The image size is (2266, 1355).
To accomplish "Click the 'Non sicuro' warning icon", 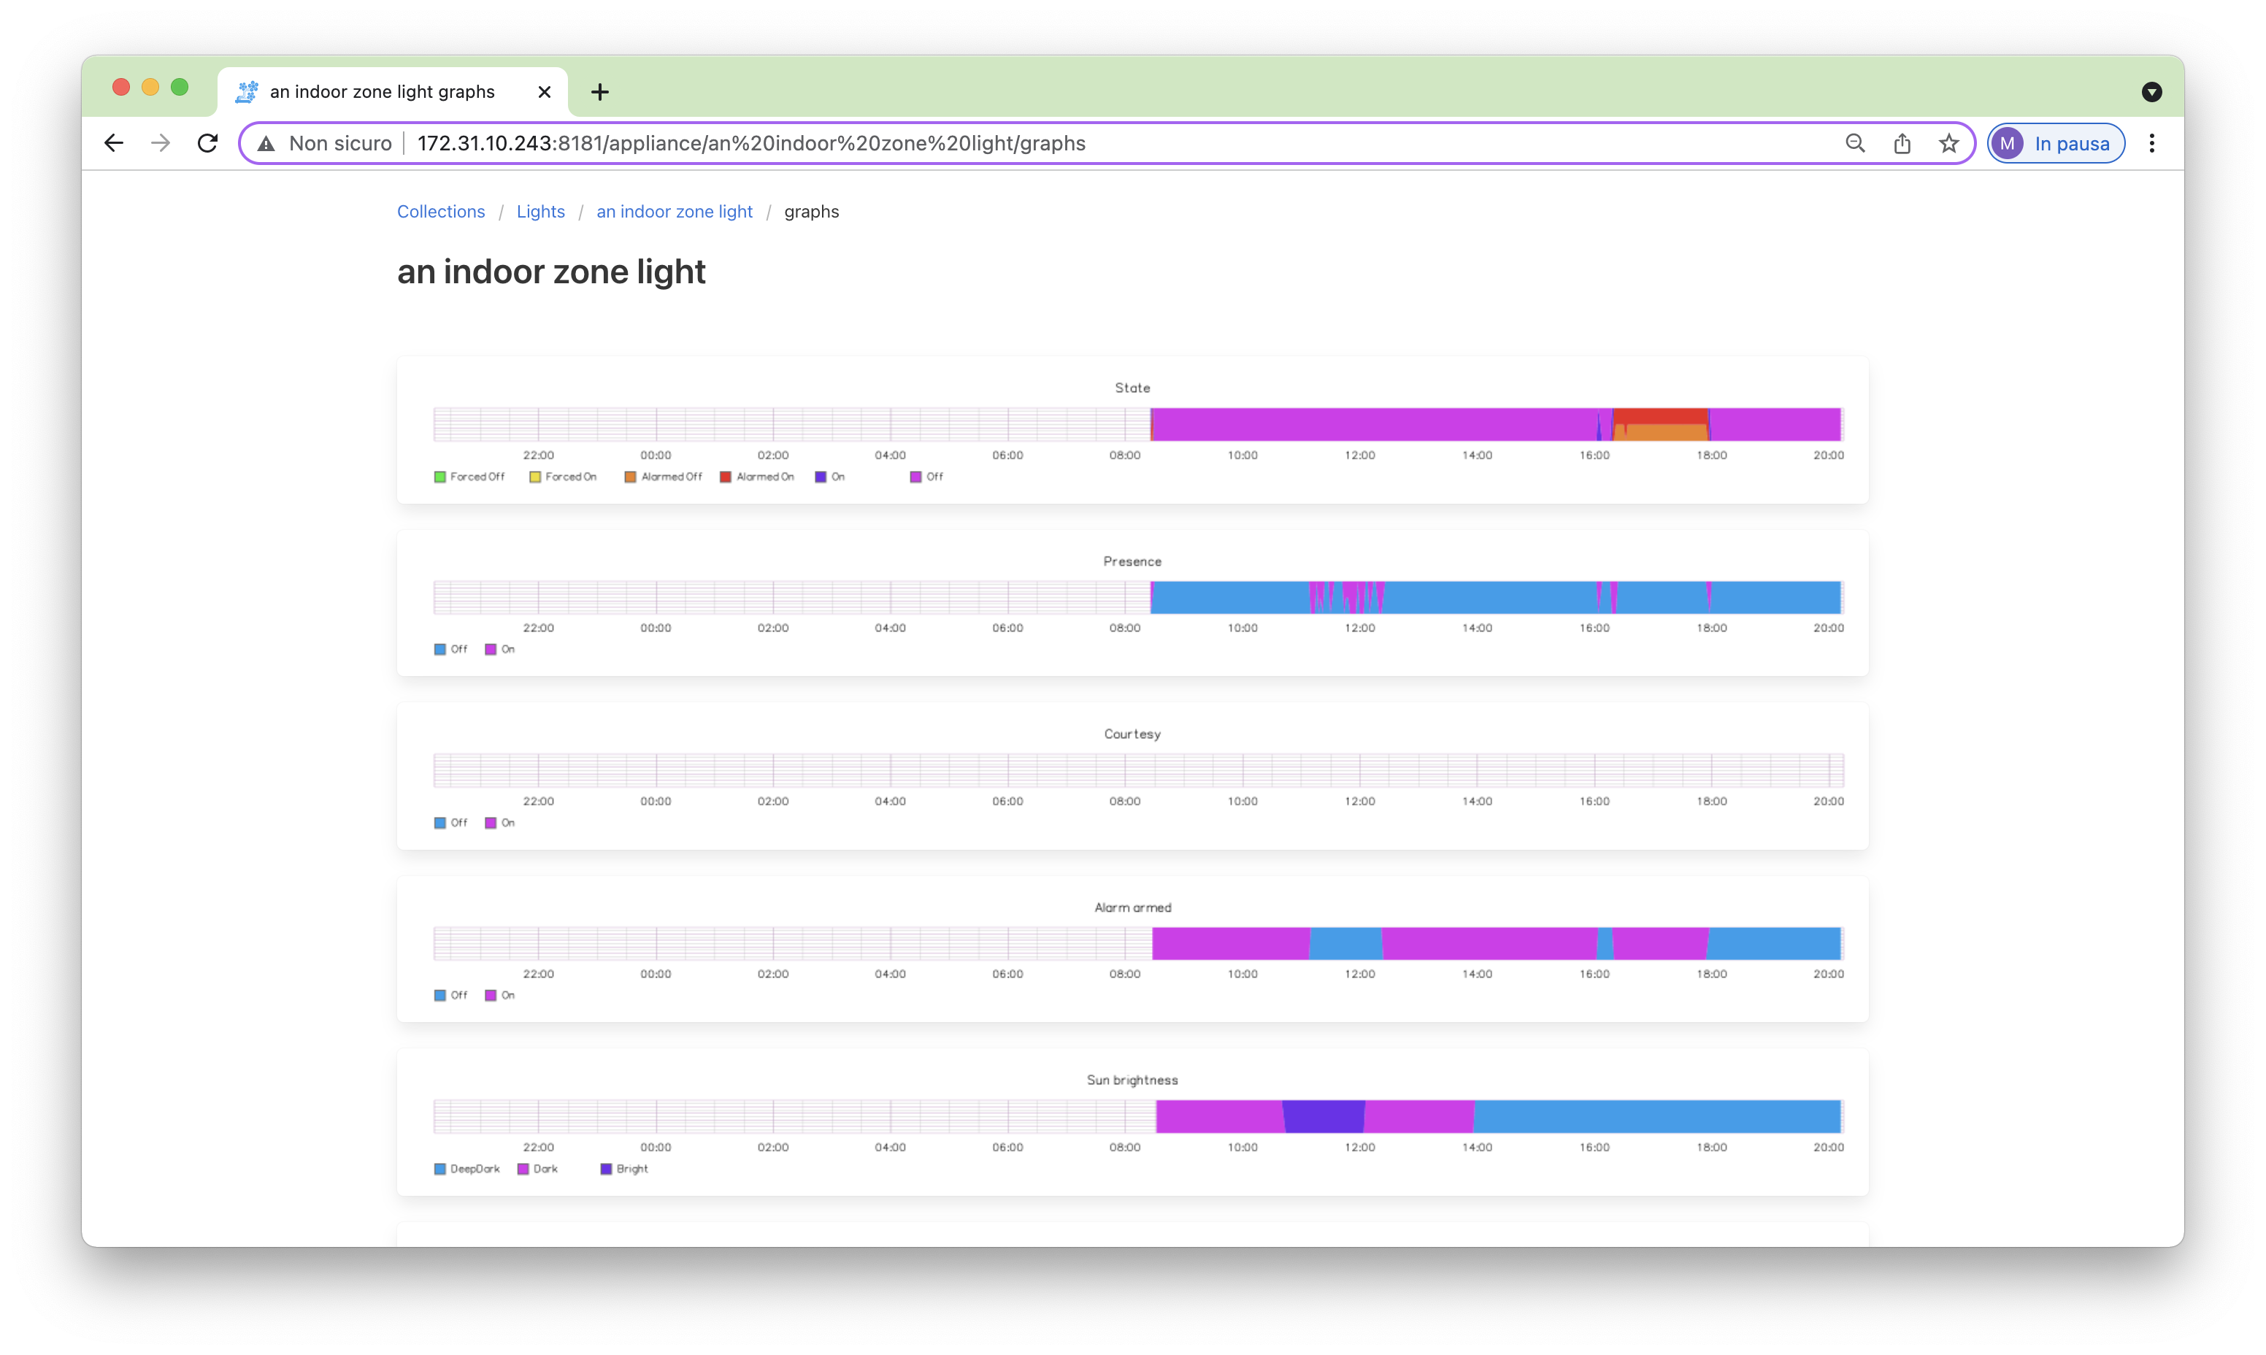I will pyautogui.click(x=266, y=143).
